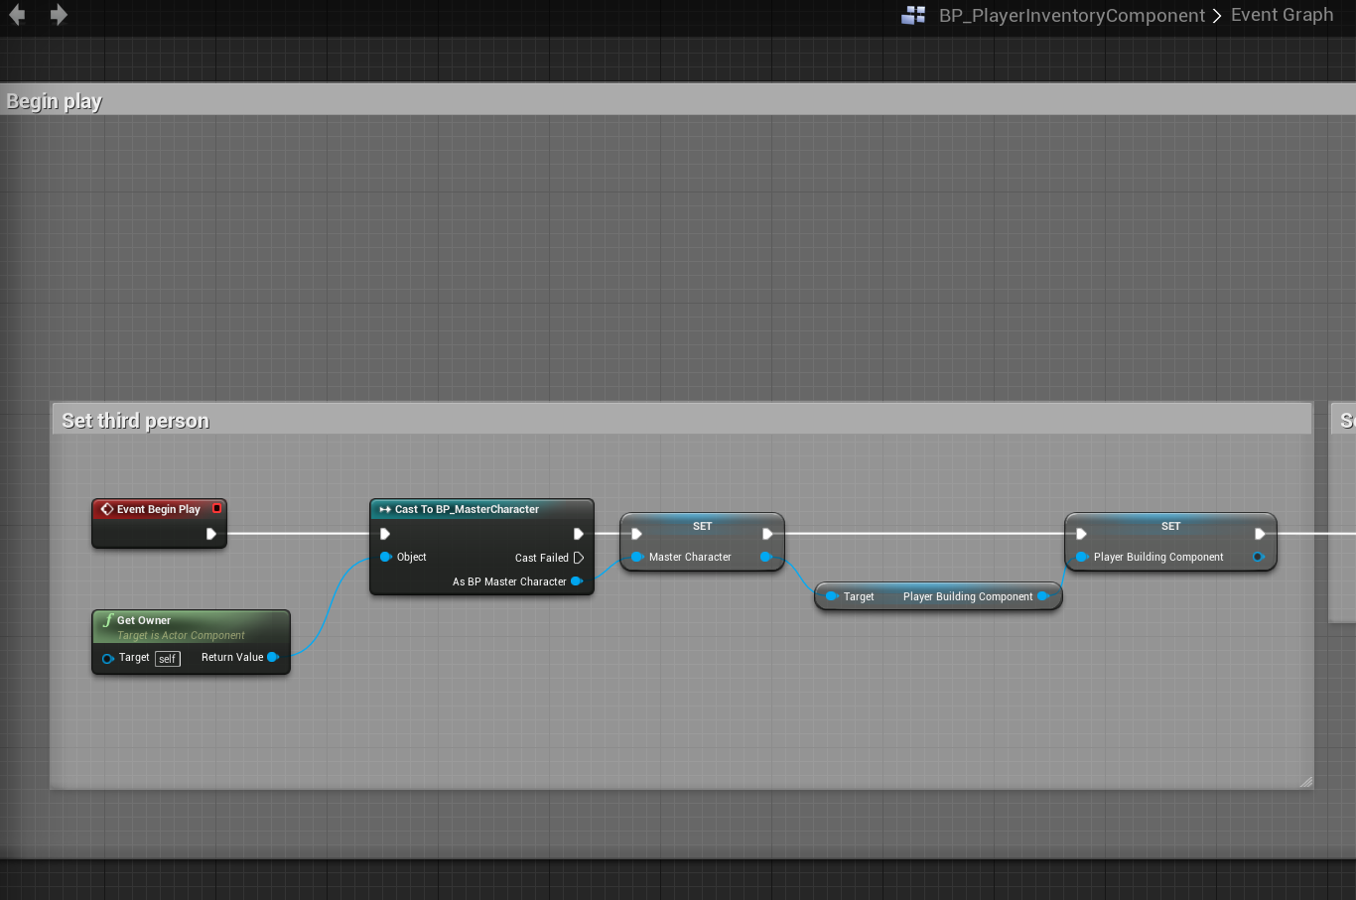
Task: Click the self field on Get Owner's Target
Action: pos(167,659)
